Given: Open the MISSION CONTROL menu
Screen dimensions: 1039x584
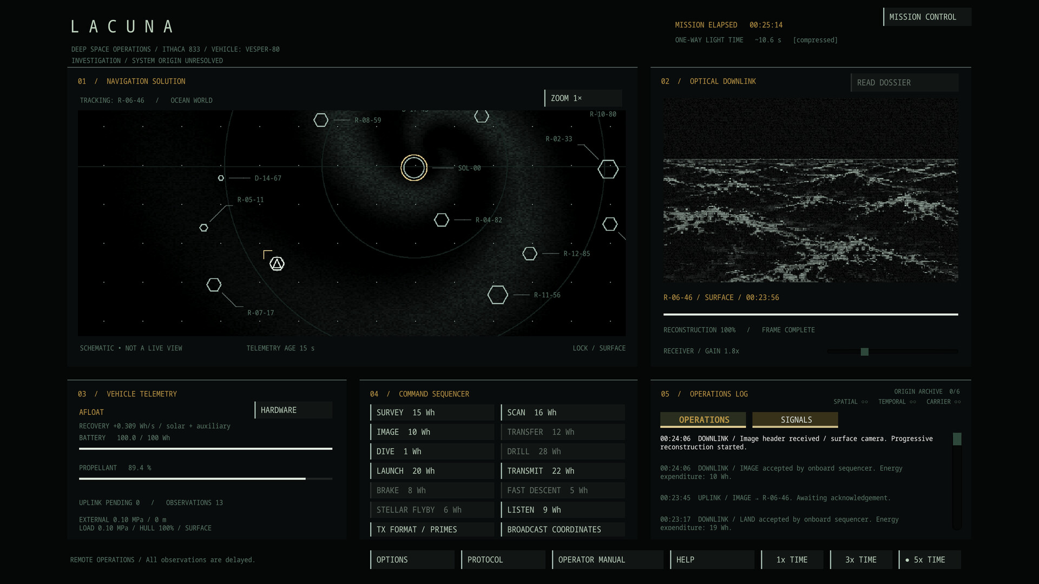Looking at the screenshot, I should [x=928, y=17].
